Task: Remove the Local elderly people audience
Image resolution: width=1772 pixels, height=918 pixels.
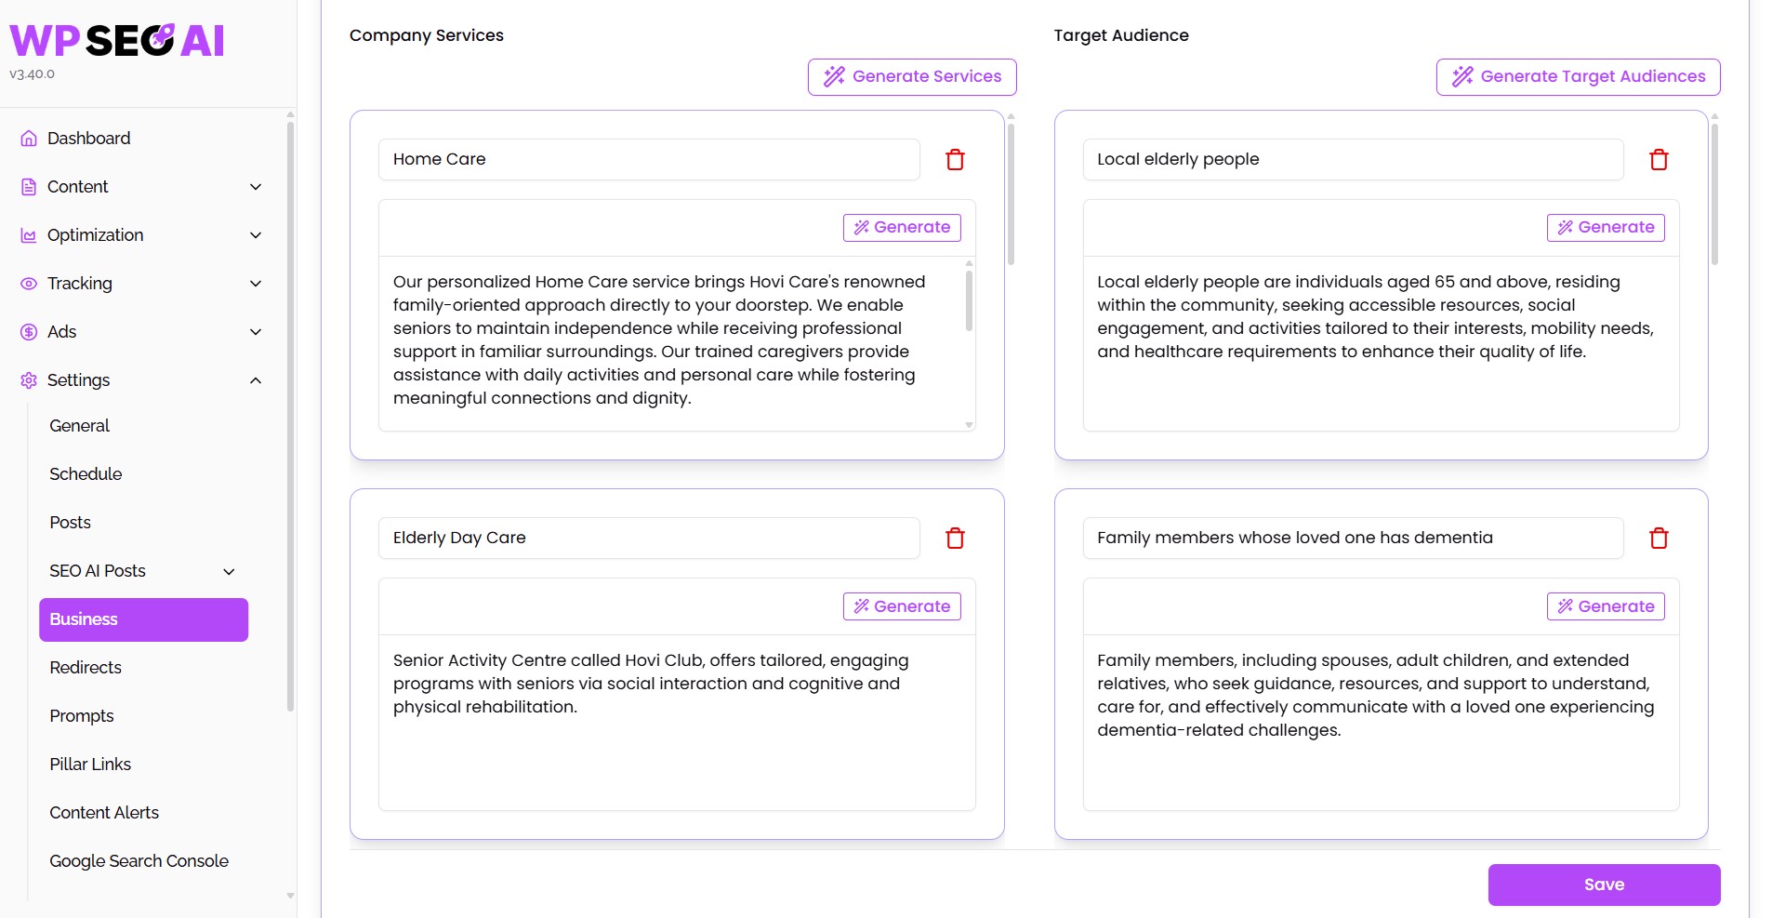Action: (1659, 160)
